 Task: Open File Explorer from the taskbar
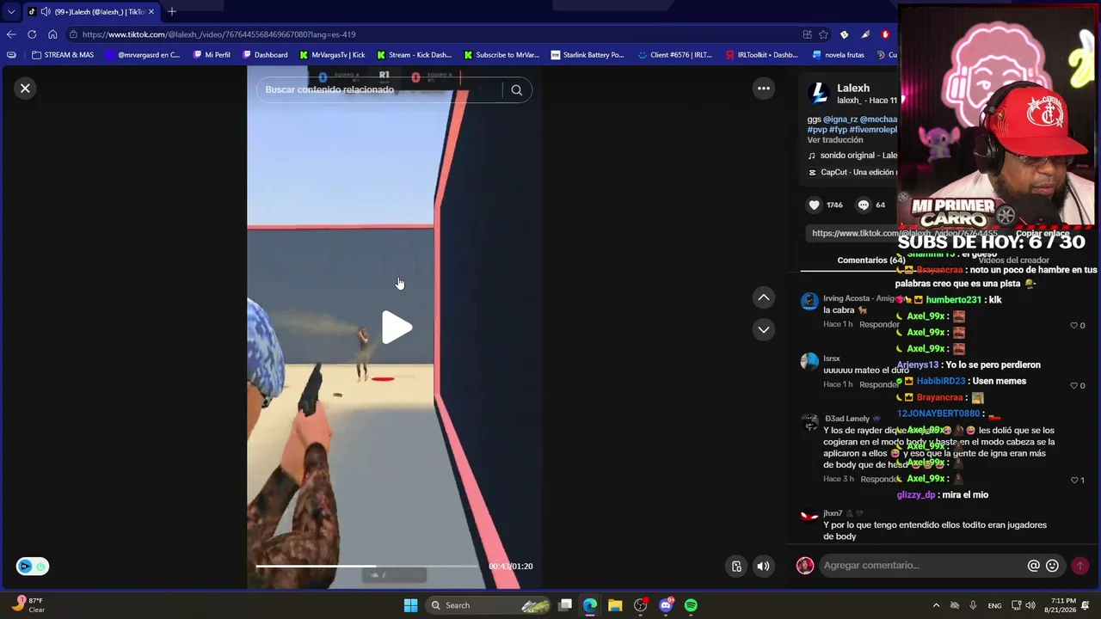tap(615, 605)
